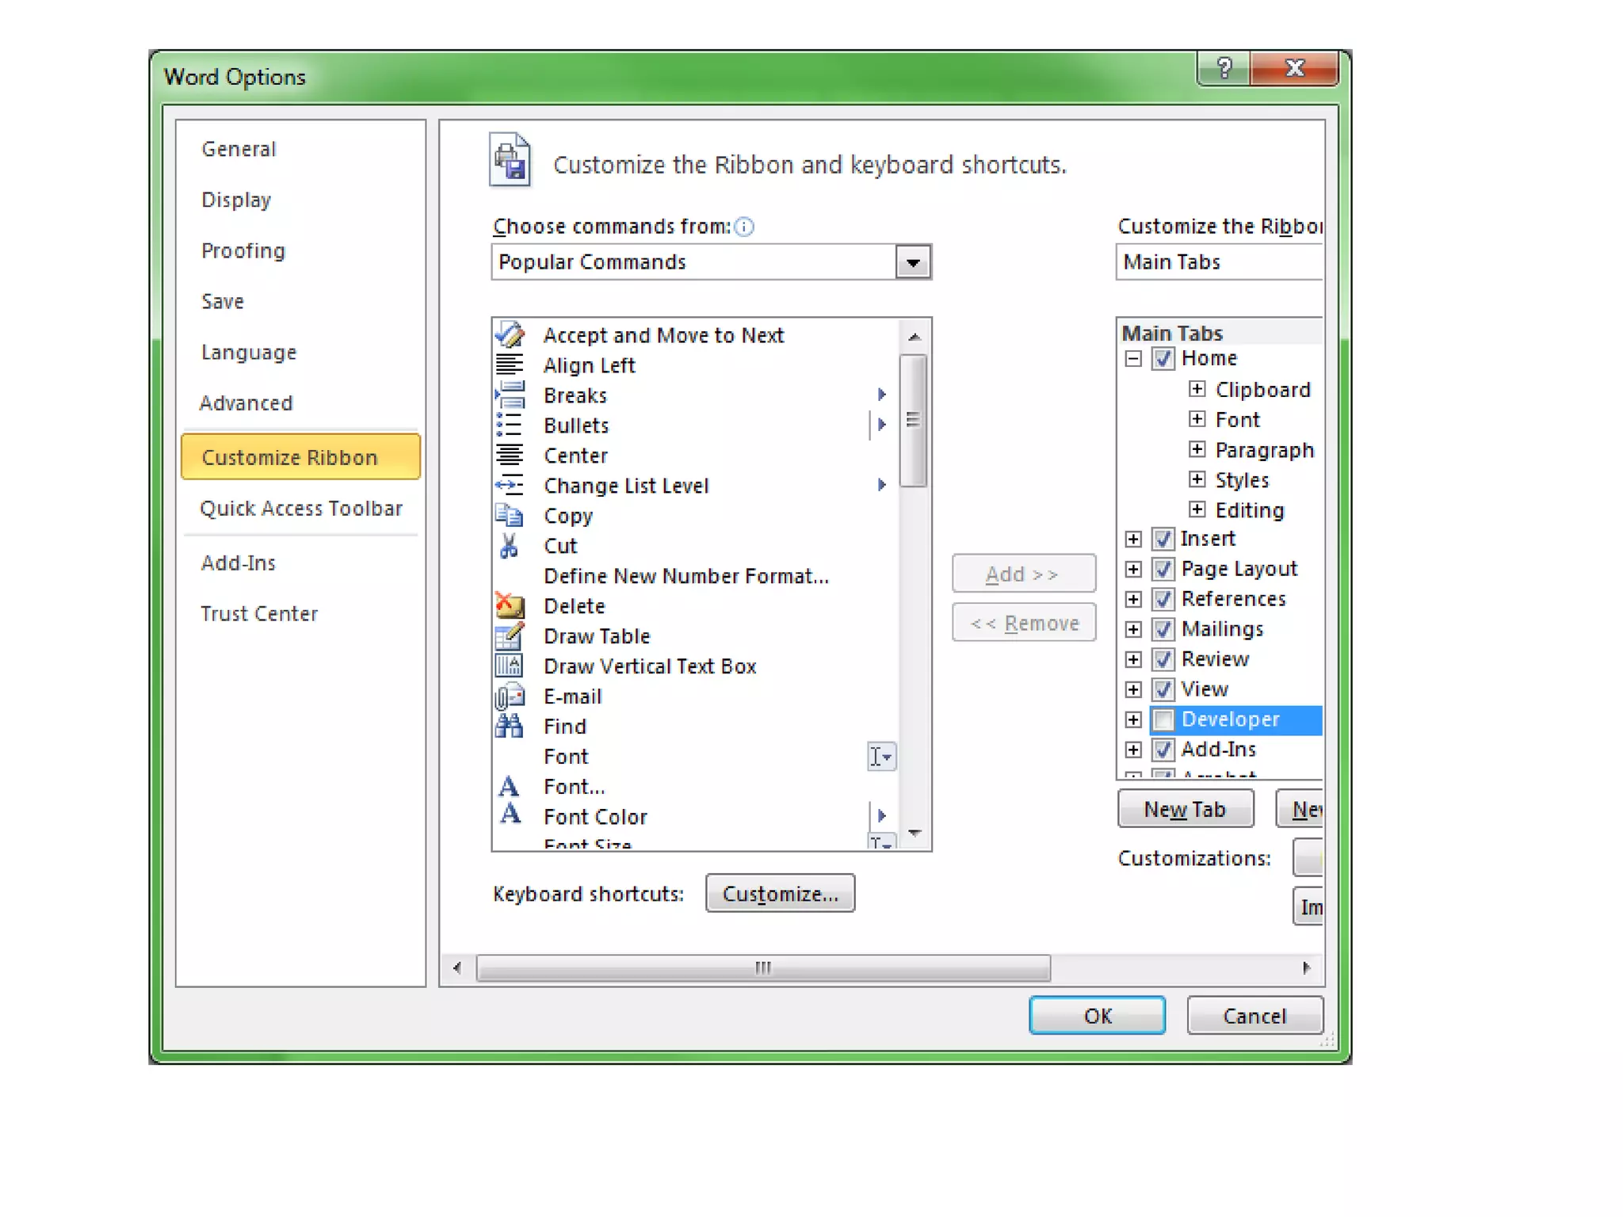Viewport: 1623px width, 1217px height.
Task: Click the horizontal scrollbar thumb
Action: (x=762, y=967)
